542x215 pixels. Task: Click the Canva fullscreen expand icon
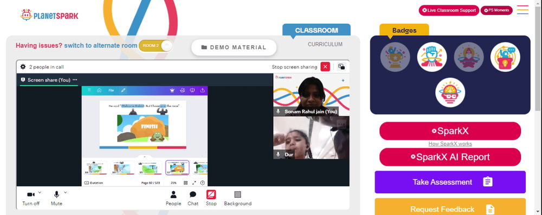[194, 183]
